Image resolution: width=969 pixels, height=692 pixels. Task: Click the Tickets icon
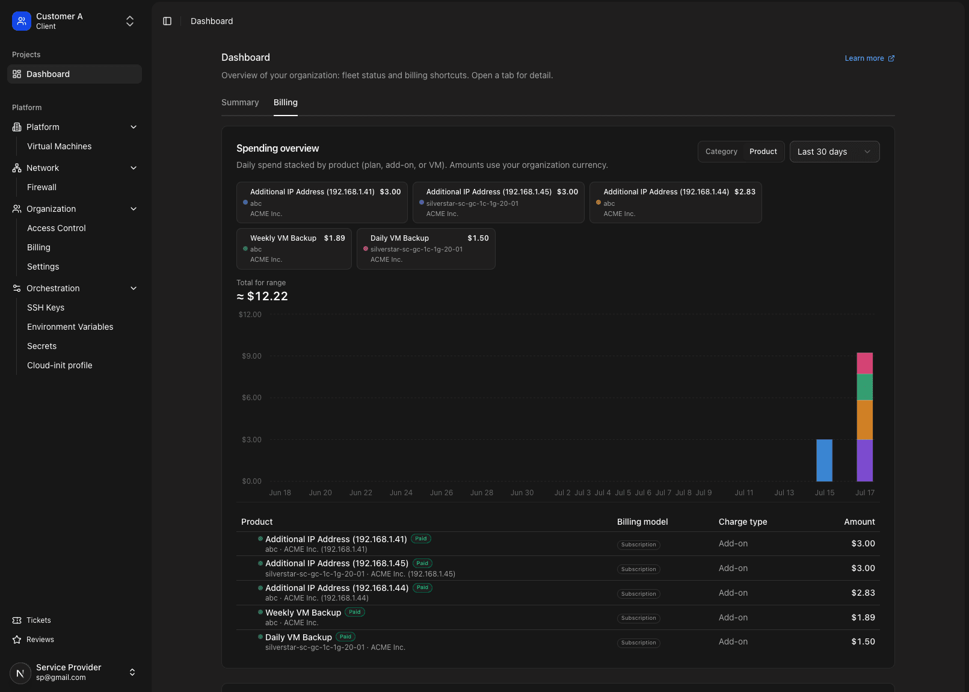coord(17,620)
